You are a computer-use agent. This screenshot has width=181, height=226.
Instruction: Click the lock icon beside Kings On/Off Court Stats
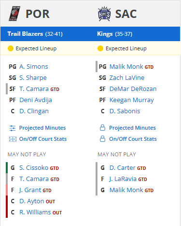[102, 139]
